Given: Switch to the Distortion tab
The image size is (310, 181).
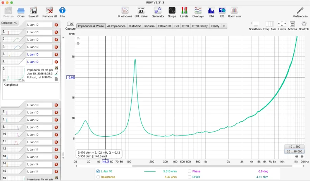Looking at the screenshot, I should coord(135,26).
